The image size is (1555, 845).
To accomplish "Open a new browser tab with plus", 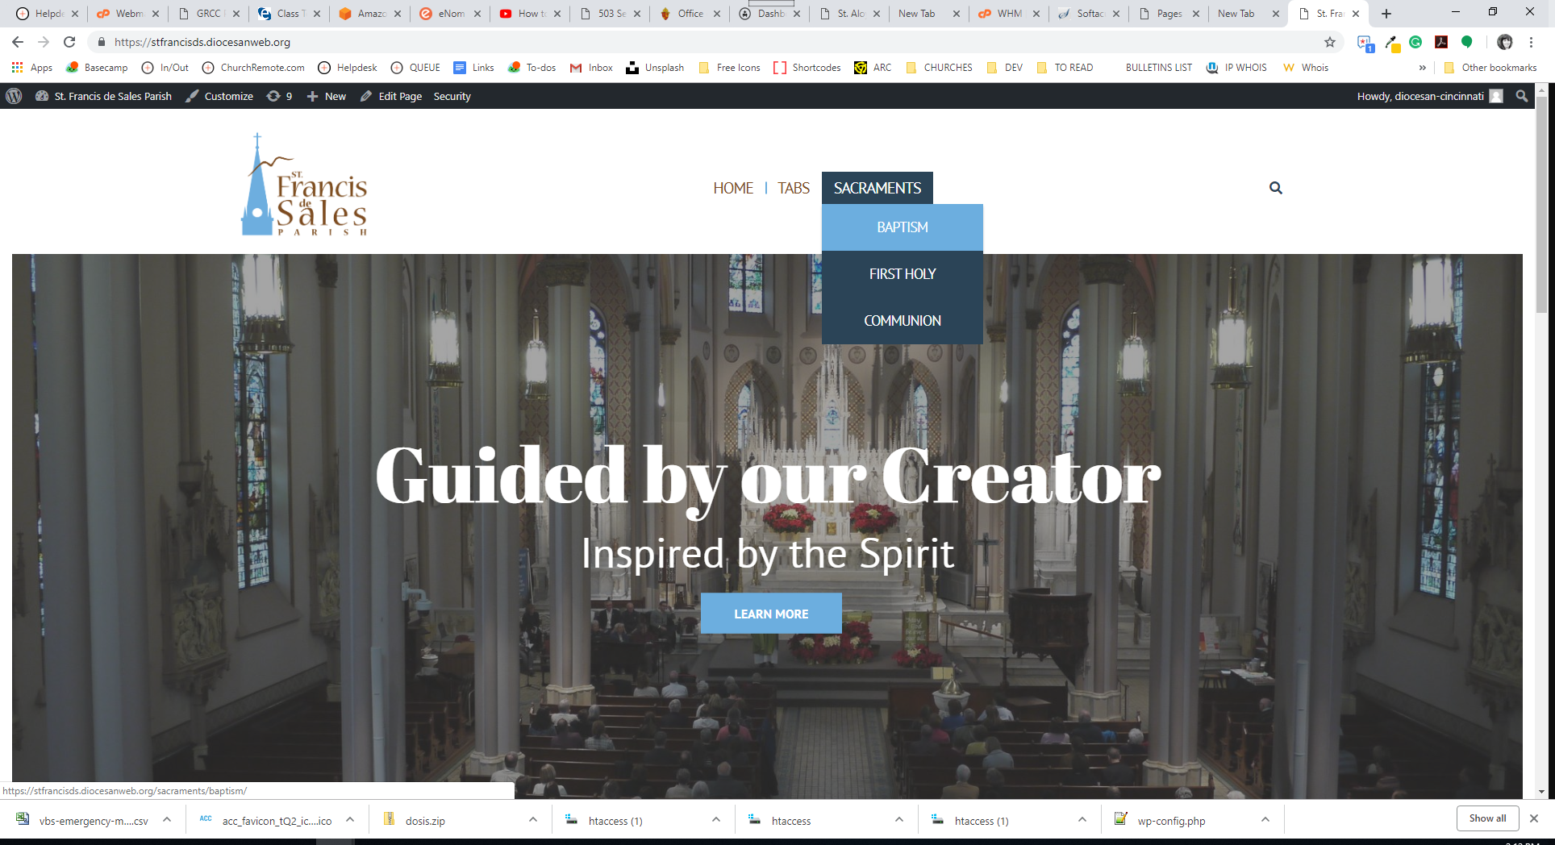I will (x=1386, y=14).
